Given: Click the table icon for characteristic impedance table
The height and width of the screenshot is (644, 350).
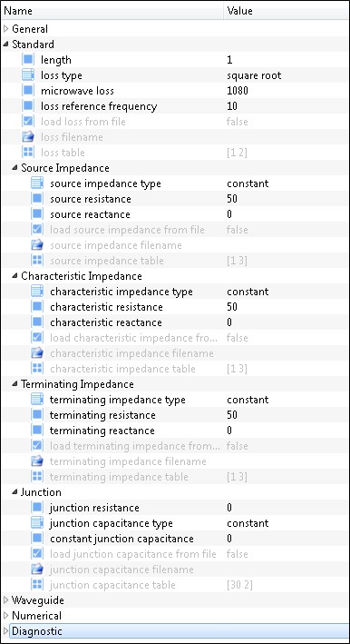Looking at the screenshot, I should point(37,369).
